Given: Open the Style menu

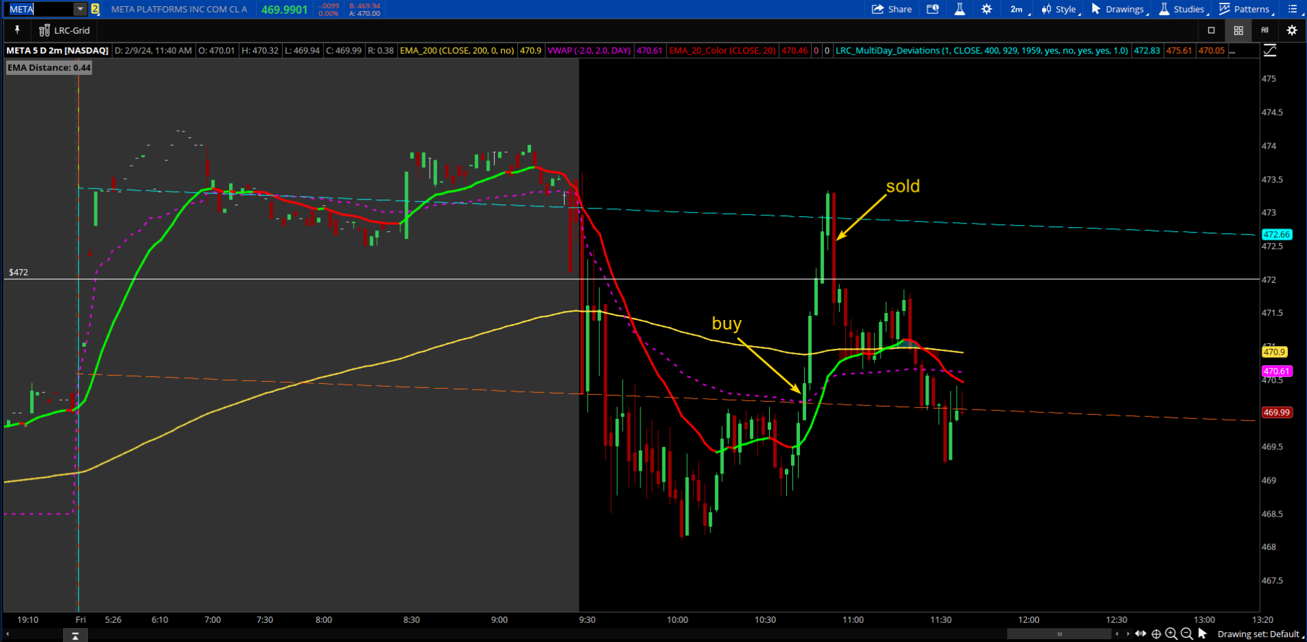Looking at the screenshot, I should (1059, 9).
